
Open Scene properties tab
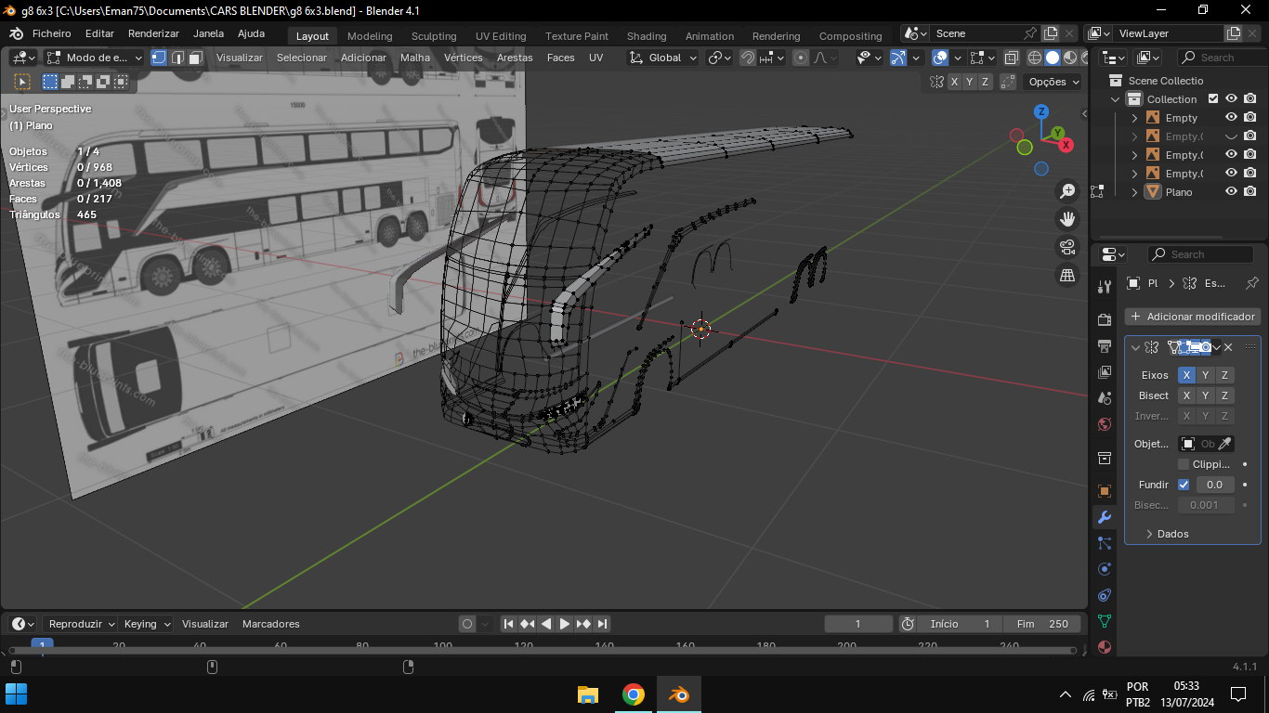[1105, 398]
